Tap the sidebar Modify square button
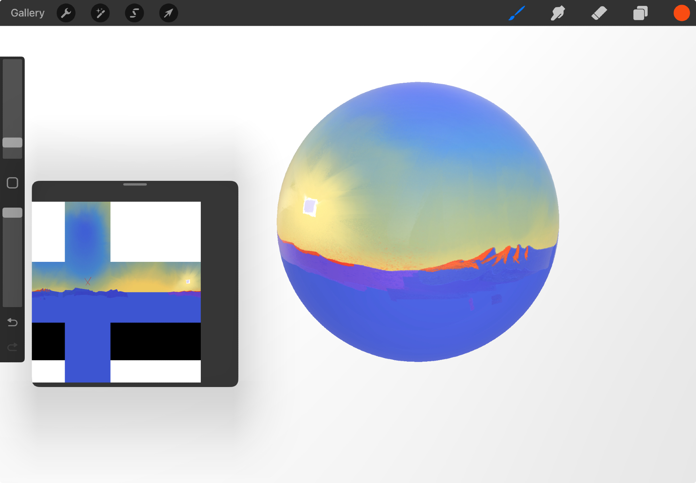Screen dimensions: 696x483 click(13, 183)
